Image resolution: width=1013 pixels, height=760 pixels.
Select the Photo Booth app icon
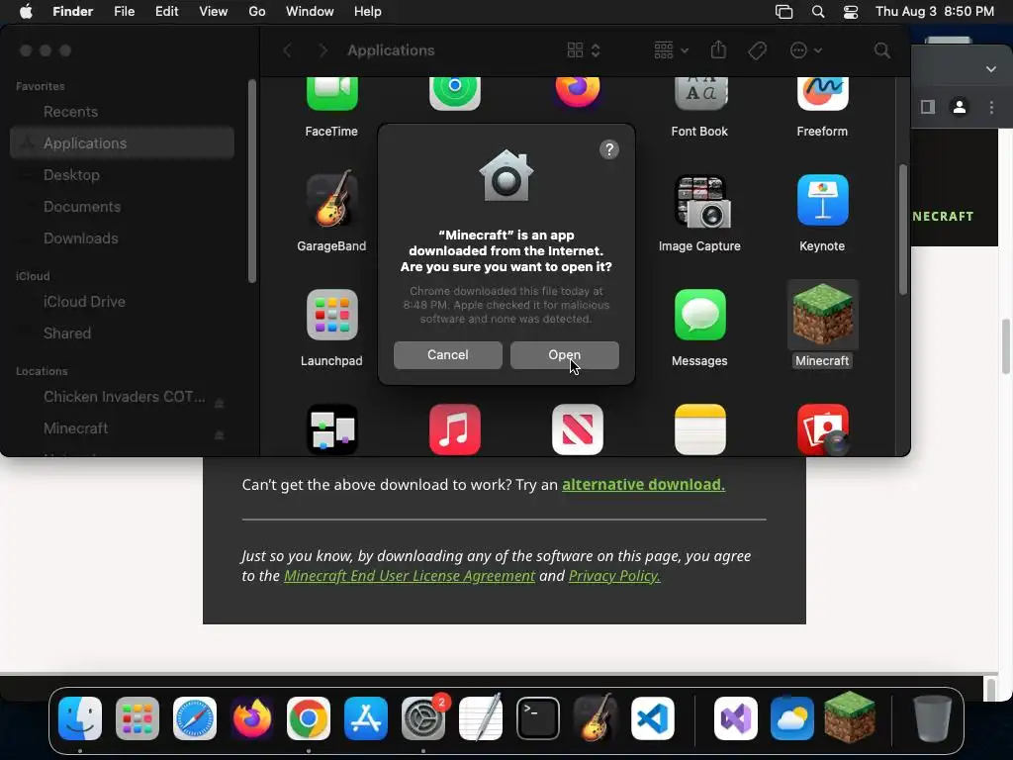pyautogui.click(x=822, y=429)
